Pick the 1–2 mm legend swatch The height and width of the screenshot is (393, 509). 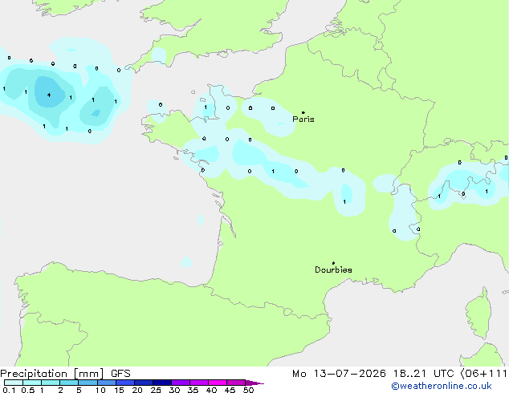[51, 383]
